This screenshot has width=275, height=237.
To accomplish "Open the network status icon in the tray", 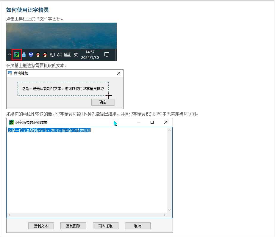I will (52, 54).
